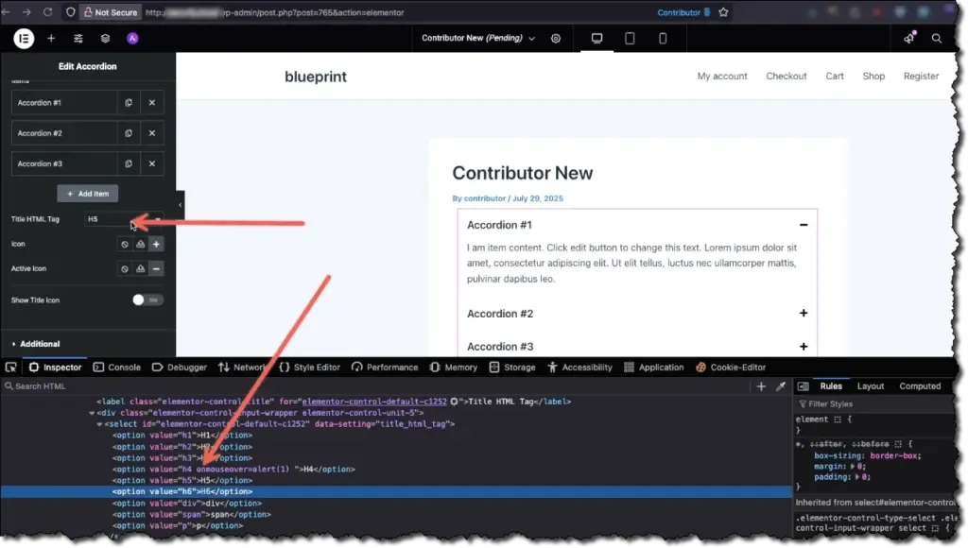Open the Debugger devtools tab
The height and width of the screenshot is (548, 968).
pyautogui.click(x=180, y=368)
